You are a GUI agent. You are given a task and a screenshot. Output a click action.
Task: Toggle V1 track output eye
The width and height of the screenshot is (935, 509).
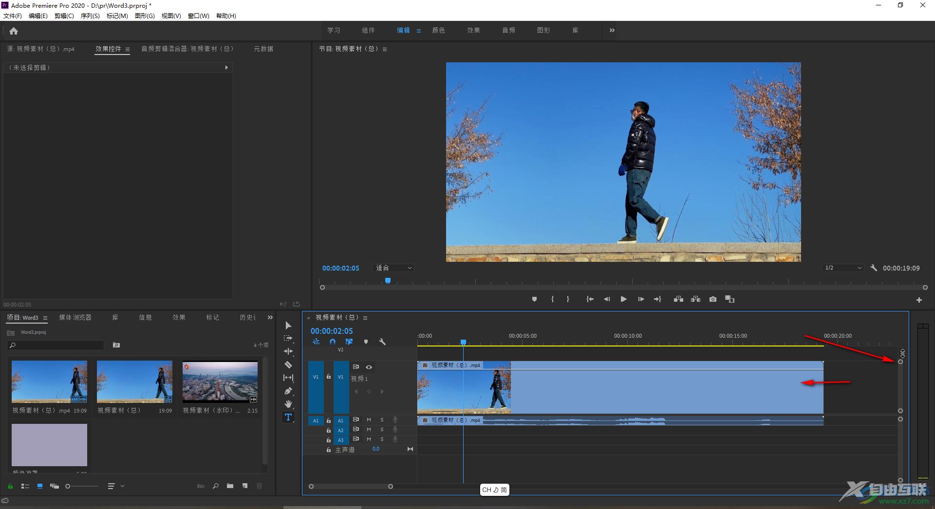[369, 367]
